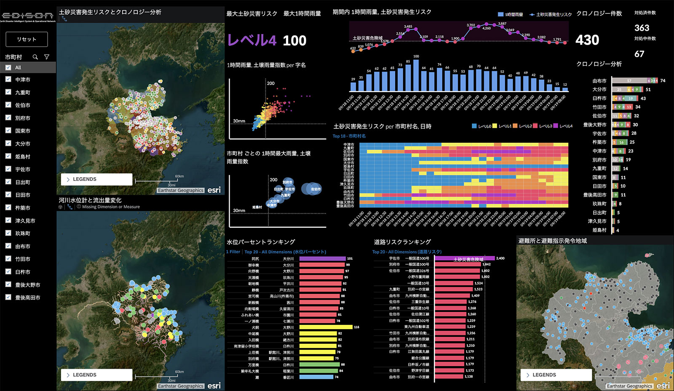Toggle the 豊後大野市 checkbox
Viewport: 674px width, 391px height.
click(8, 285)
